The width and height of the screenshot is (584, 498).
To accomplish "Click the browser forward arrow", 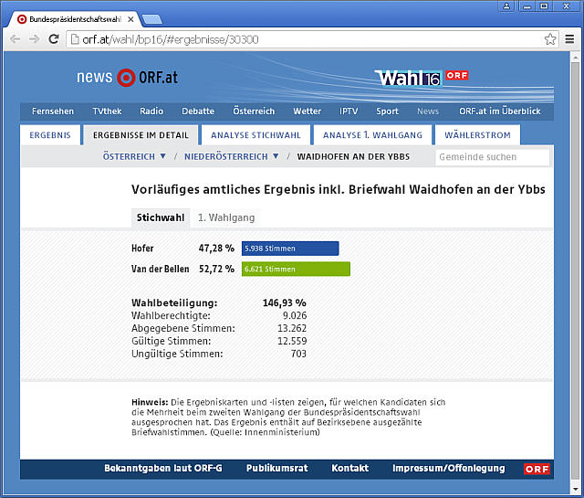I will tap(34, 39).
